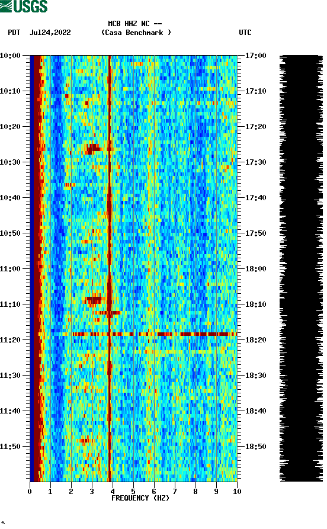Viewport: 327px width, 529px height.
Task: Click the 10 Hz frequency tick label
Action: (x=237, y=491)
